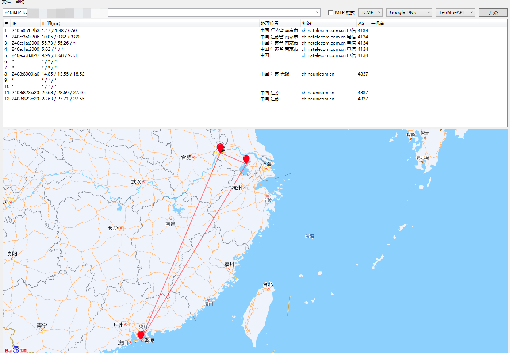Click the Wuhan (武汉) city dot on map

pos(143,181)
